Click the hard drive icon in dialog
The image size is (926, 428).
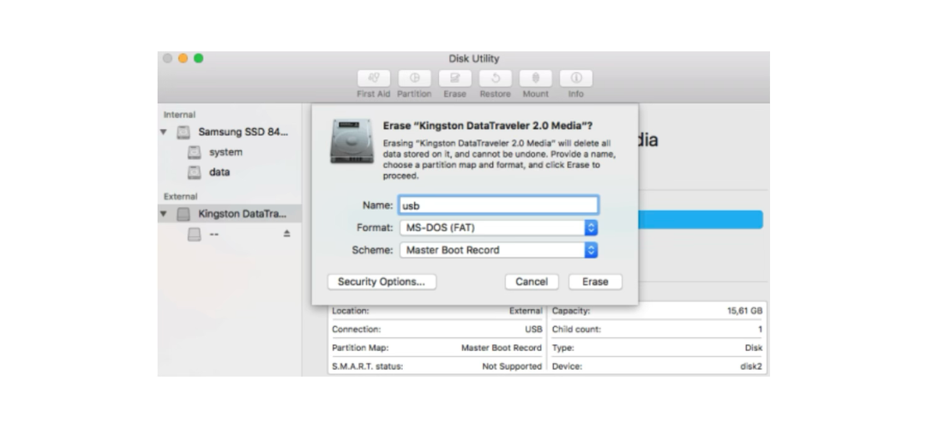(x=352, y=142)
